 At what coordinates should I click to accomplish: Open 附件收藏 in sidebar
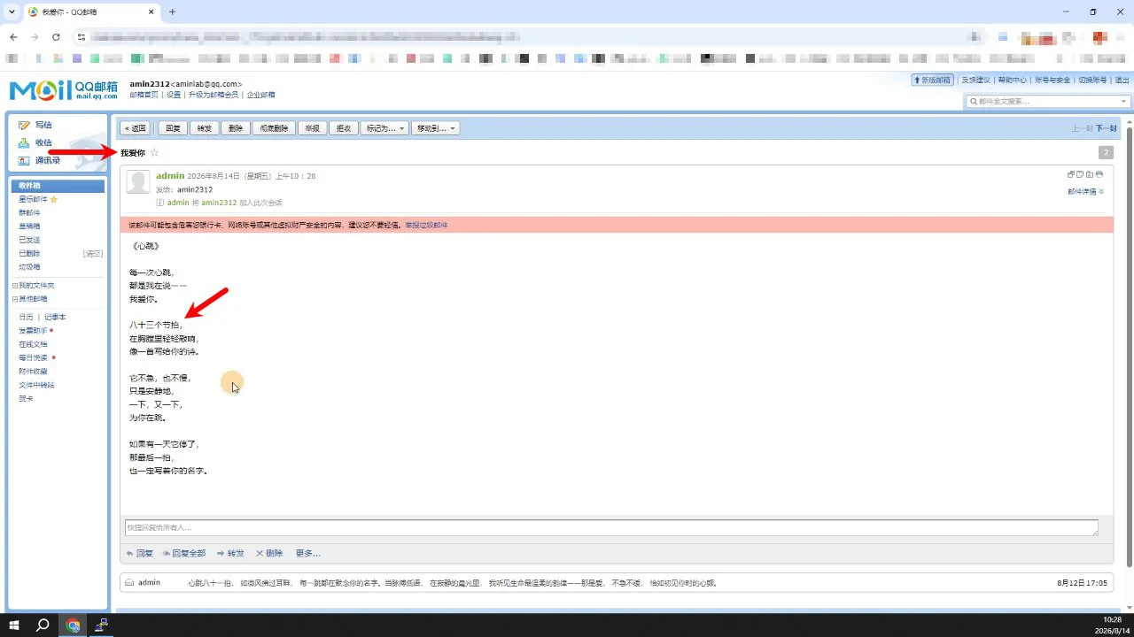click(x=33, y=372)
